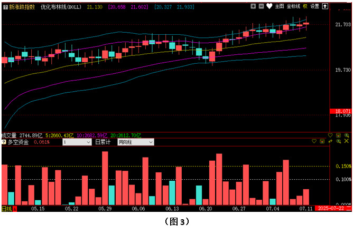Click the 20-day average 20:2612.70亿

126,135
